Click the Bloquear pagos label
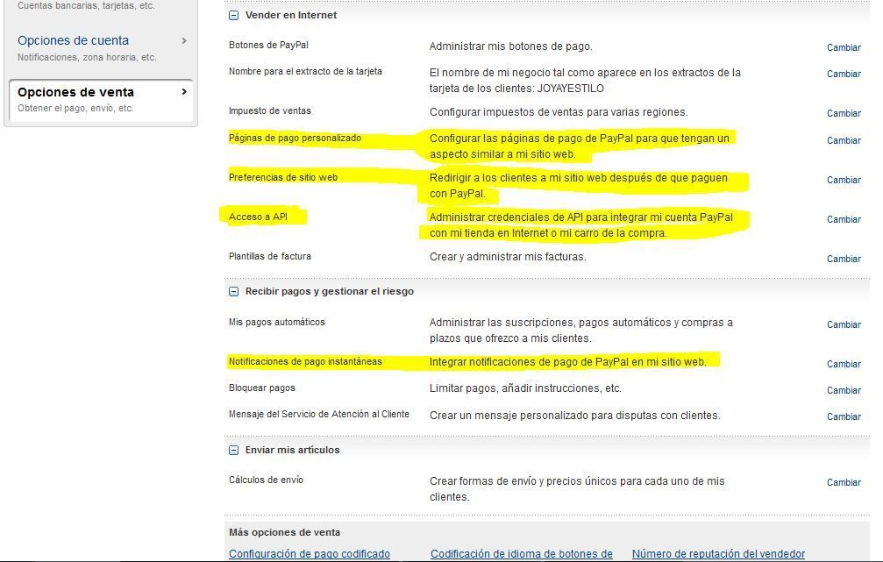 (x=262, y=388)
